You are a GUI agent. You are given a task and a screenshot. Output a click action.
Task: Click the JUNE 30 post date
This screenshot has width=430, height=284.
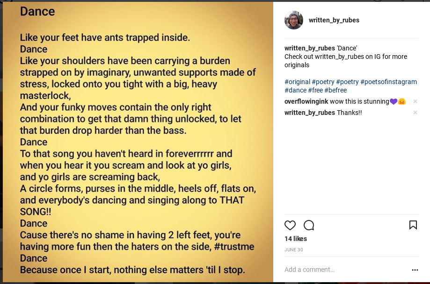pos(294,250)
